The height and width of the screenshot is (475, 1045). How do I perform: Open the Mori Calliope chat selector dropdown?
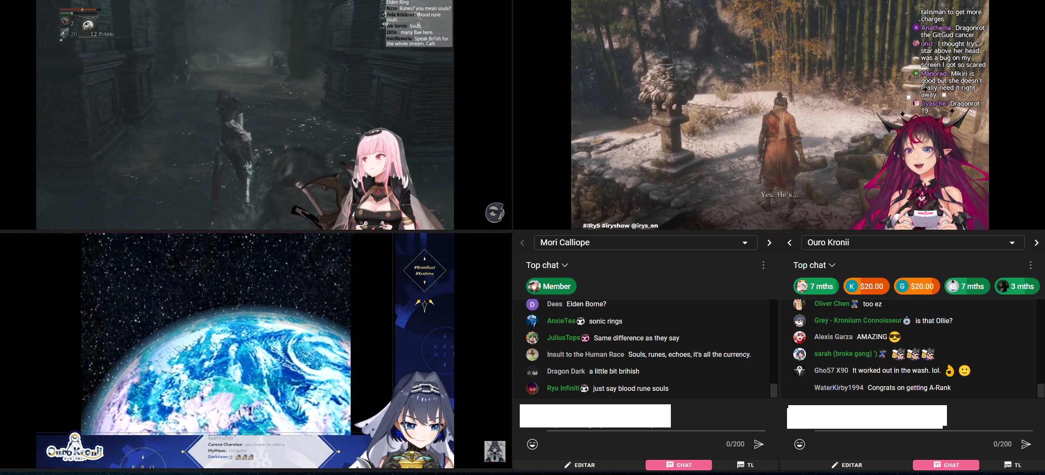(645, 243)
